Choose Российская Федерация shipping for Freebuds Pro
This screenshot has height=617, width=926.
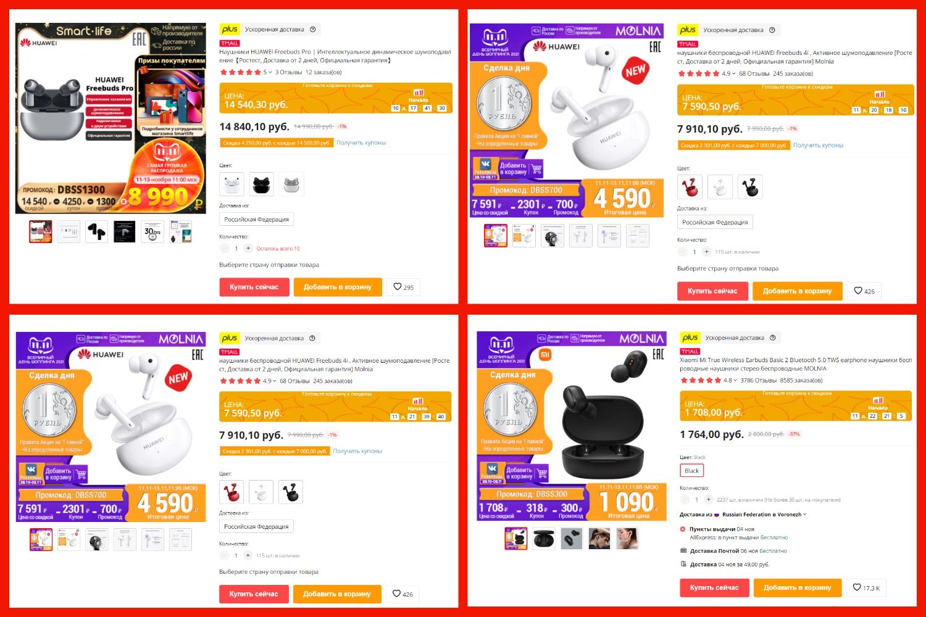click(256, 219)
